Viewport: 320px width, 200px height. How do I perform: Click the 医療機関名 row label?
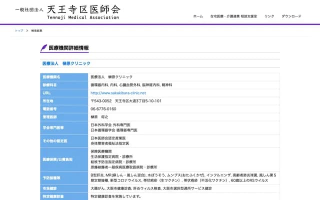(x=51, y=77)
